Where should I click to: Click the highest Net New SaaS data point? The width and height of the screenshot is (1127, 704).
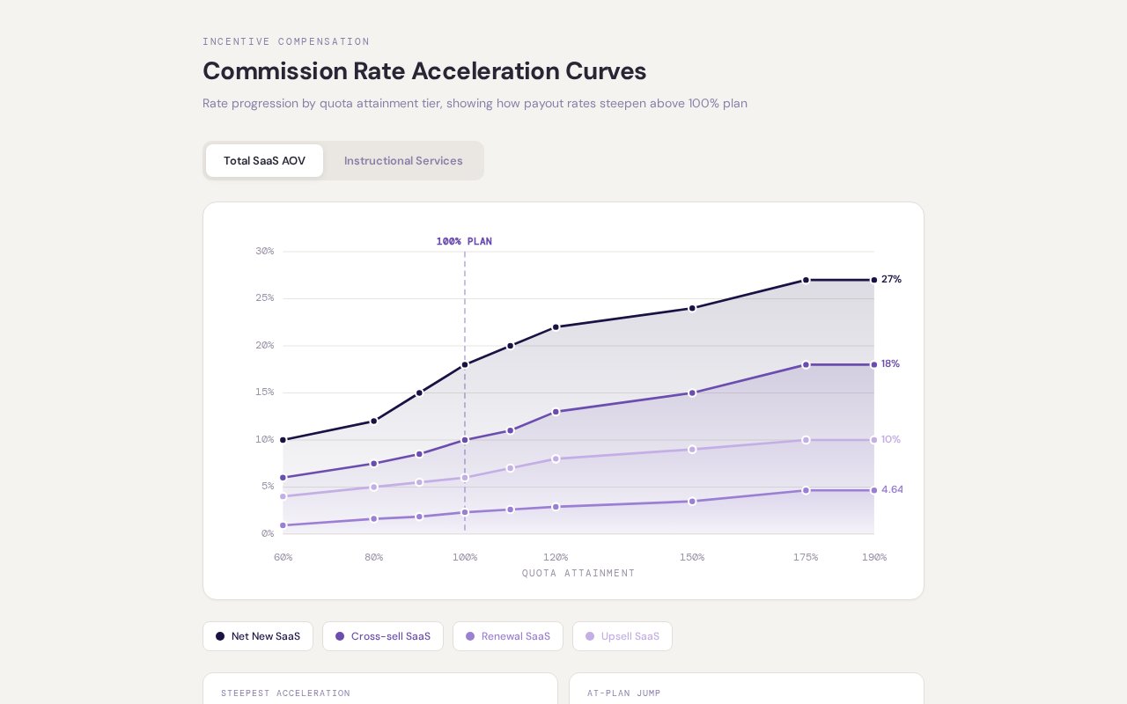coord(806,279)
